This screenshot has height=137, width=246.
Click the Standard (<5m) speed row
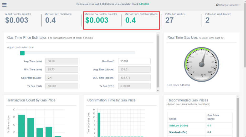pyautogui.click(x=200, y=132)
